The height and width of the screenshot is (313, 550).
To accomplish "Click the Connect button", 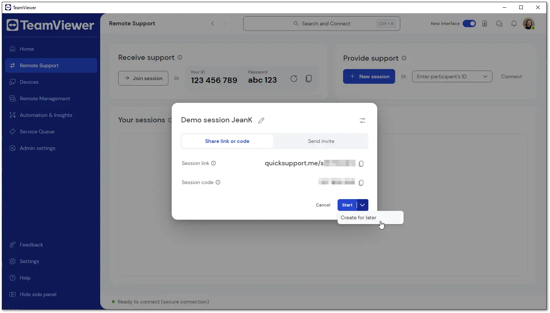I will (511, 76).
